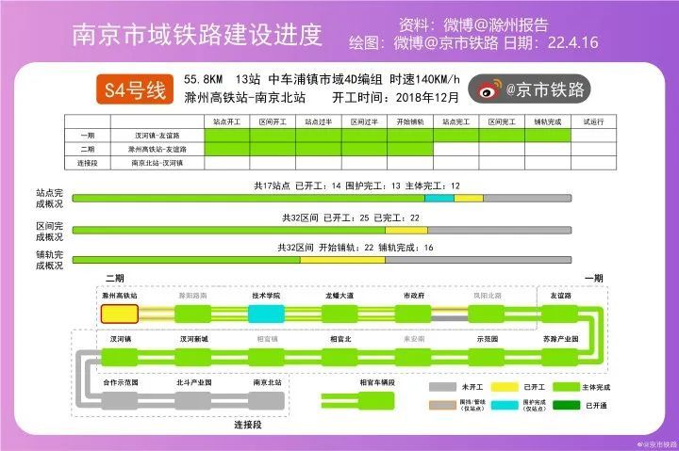The height and width of the screenshot is (451, 679).
Task: Select the green 龙蟠大道 station block
Action: coord(339,314)
